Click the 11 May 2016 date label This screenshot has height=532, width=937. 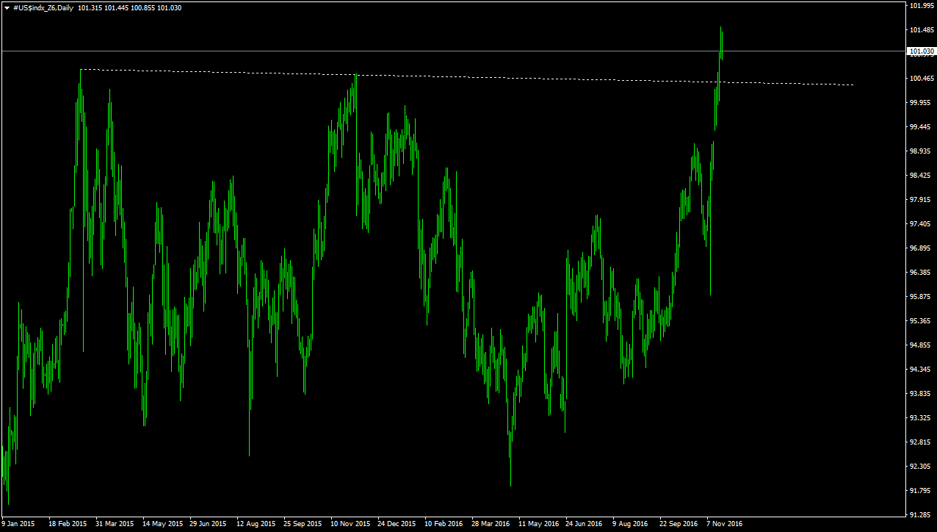538,524
